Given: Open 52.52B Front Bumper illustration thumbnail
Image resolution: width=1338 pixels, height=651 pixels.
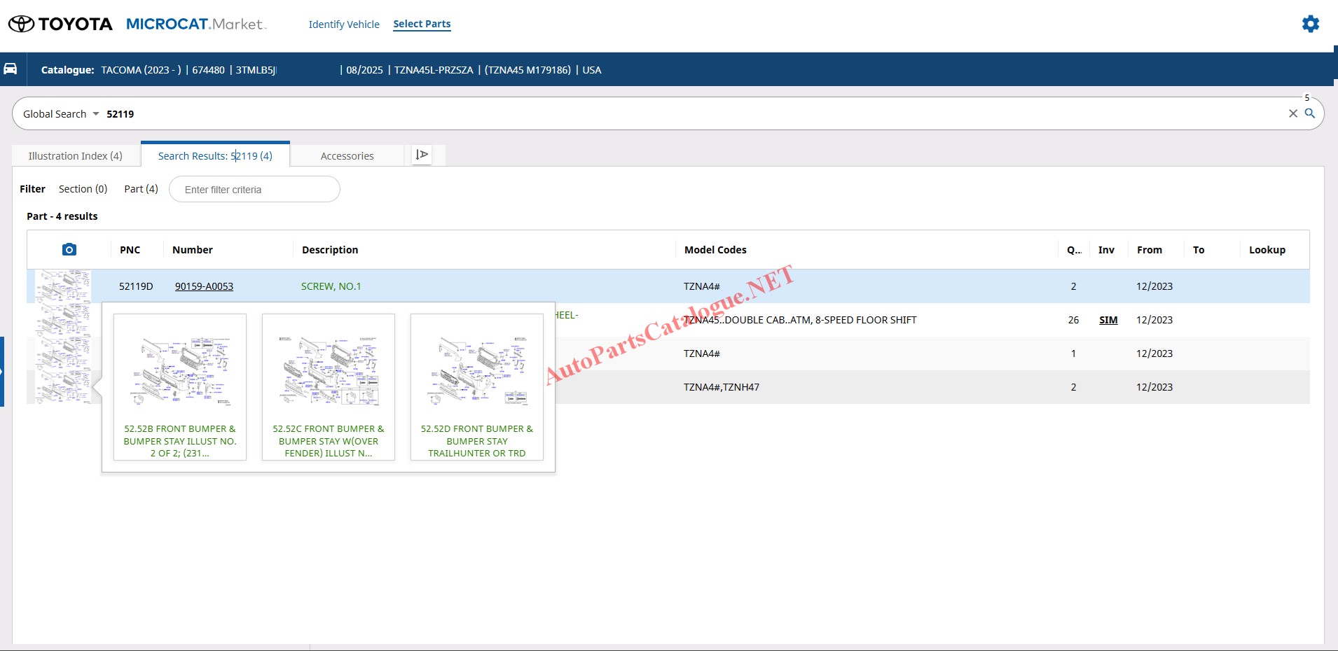Looking at the screenshot, I should tap(180, 386).
